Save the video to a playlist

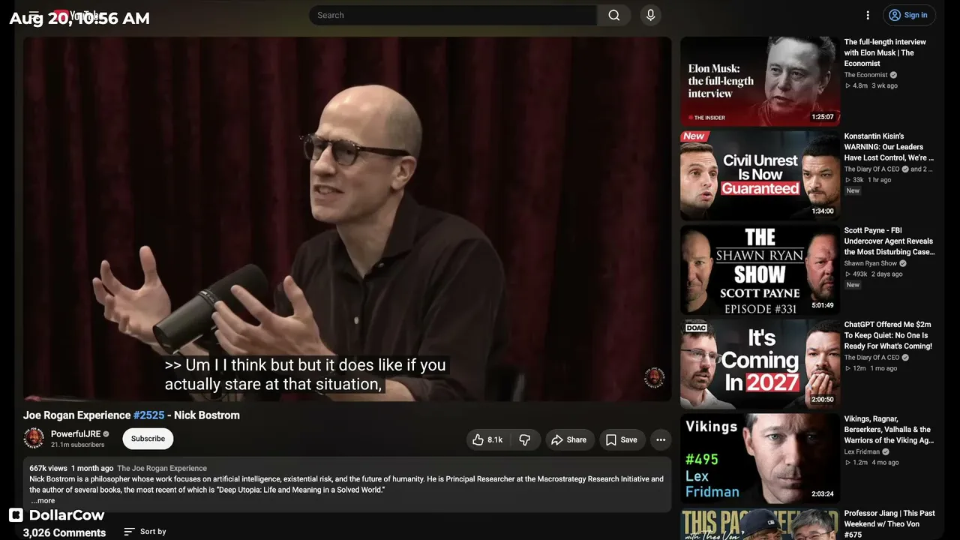(x=622, y=439)
